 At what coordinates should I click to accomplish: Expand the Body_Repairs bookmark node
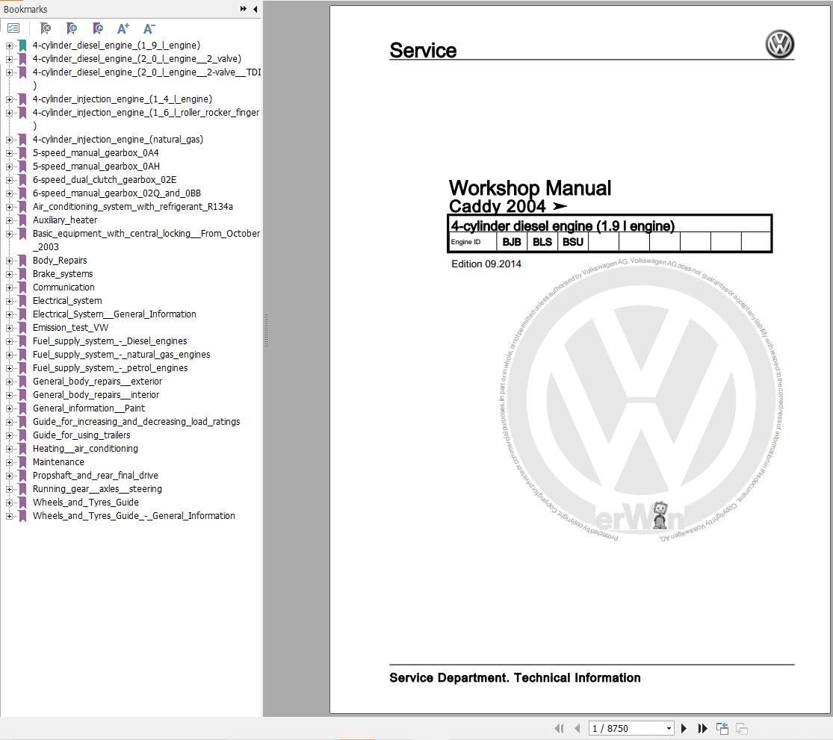click(9, 261)
